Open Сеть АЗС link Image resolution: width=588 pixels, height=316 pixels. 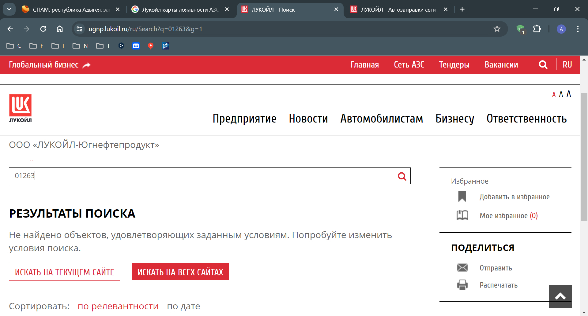409,65
